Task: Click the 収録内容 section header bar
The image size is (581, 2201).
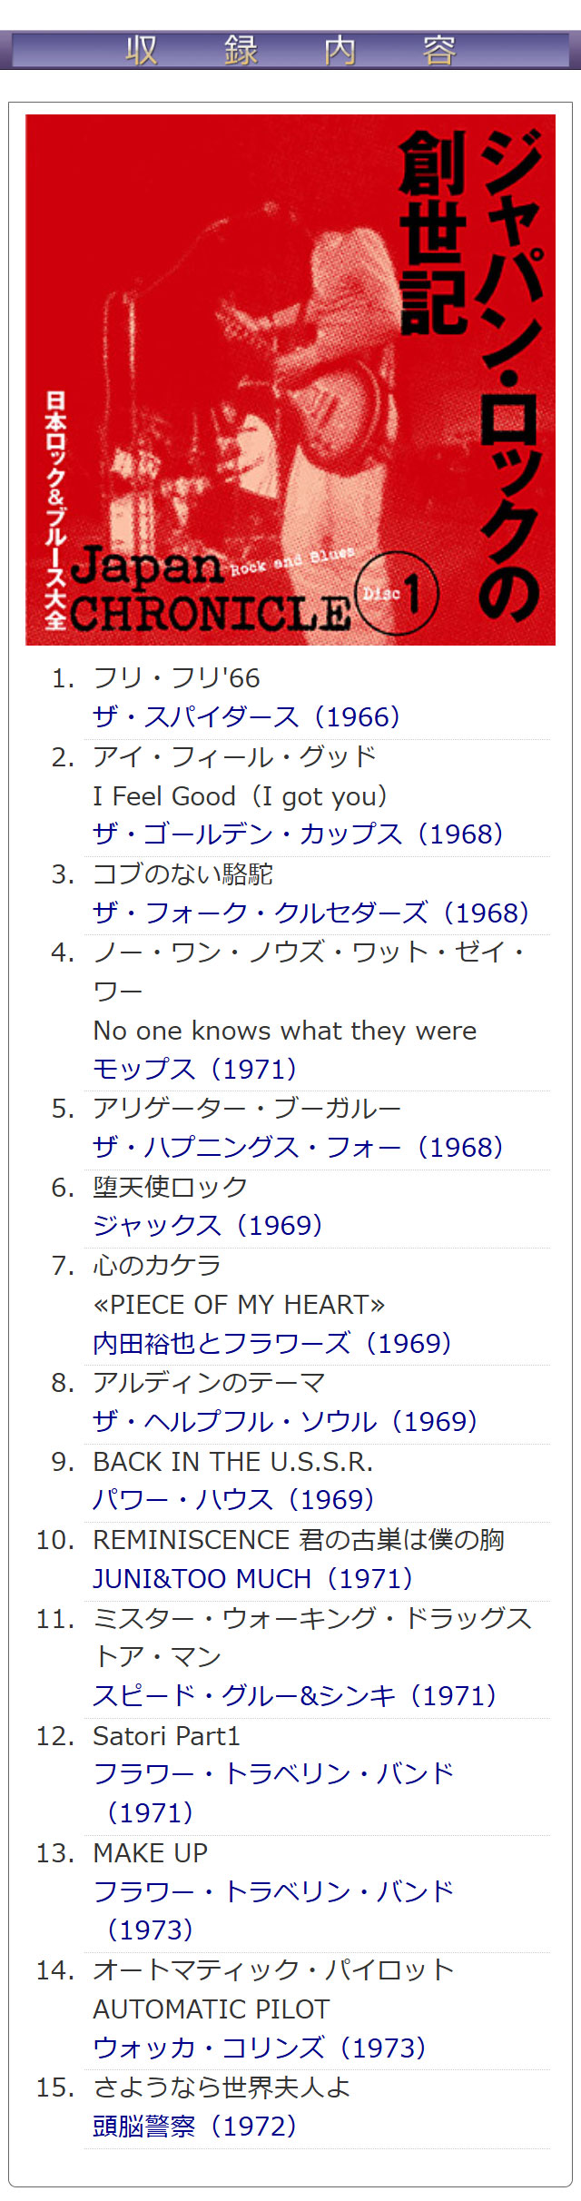Action: pos(290,50)
